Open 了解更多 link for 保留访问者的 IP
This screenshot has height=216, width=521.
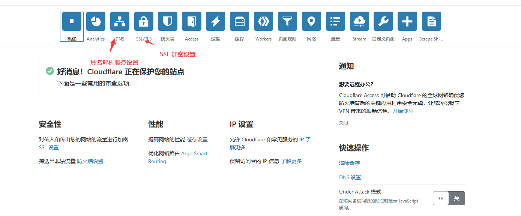click(x=291, y=161)
